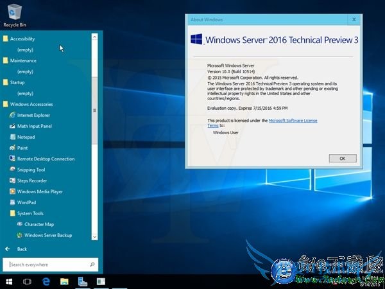385x289 pixels.
Task: Open the Microsoft Software License Terms link
Action: point(293,121)
